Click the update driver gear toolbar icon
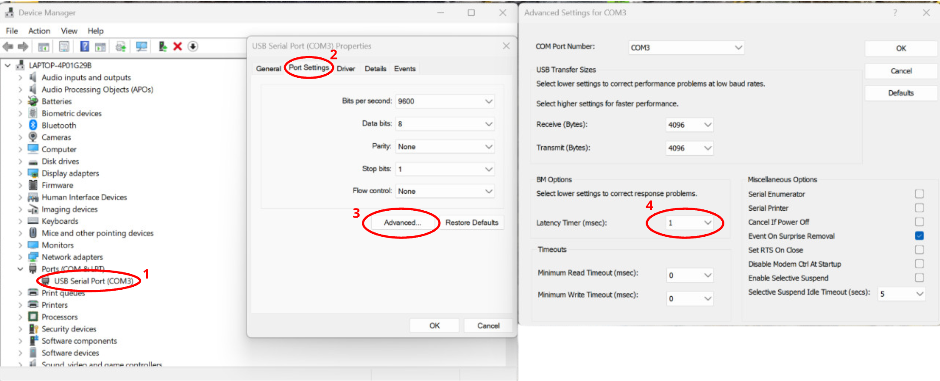Screen dimensions: 940x381 point(121,46)
